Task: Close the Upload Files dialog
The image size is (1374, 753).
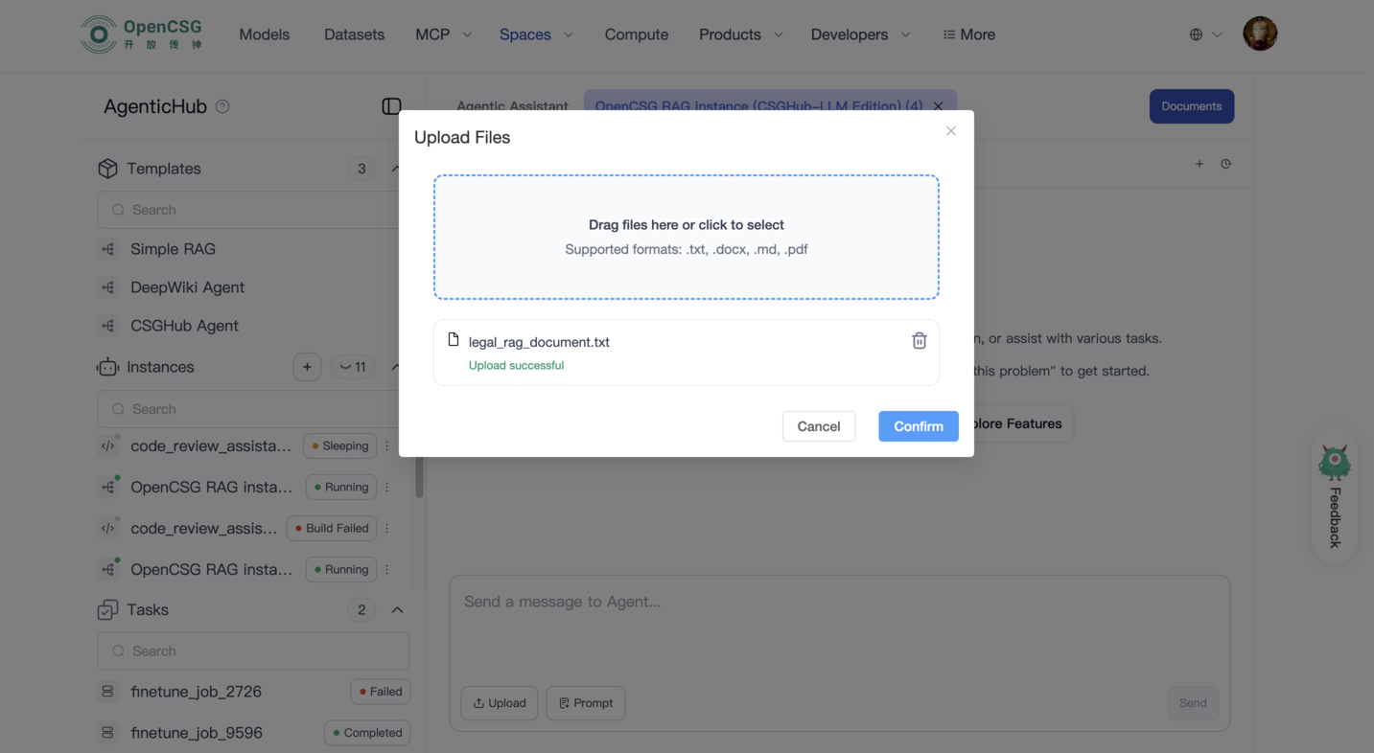Action: 950,131
